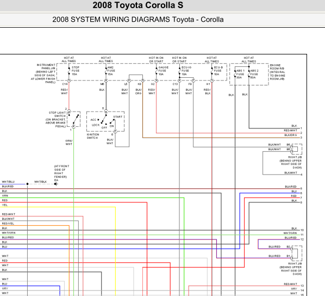Click the EA ground point symbol
The width and height of the screenshot is (325, 296).
pos(56,184)
